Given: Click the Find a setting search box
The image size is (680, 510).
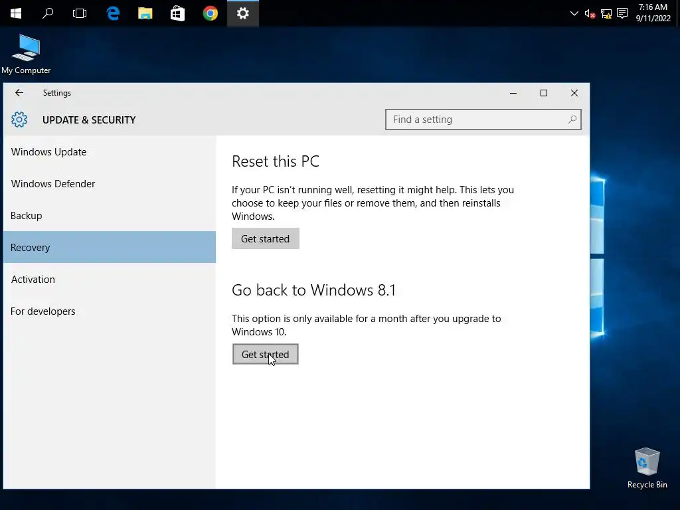Looking at the screenshot, I should pyautogui.click(x=483, y=120).
